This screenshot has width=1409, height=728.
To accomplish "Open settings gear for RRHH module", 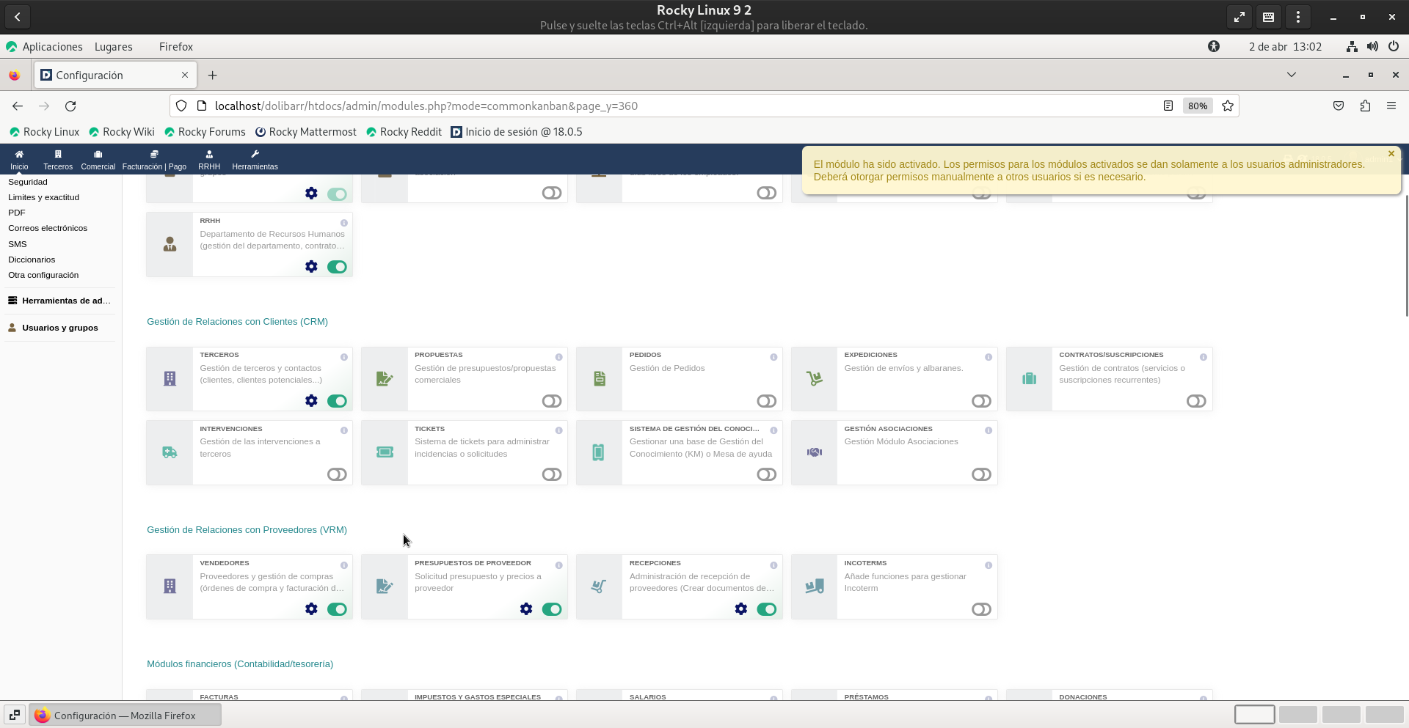I will tap(311, 267).
